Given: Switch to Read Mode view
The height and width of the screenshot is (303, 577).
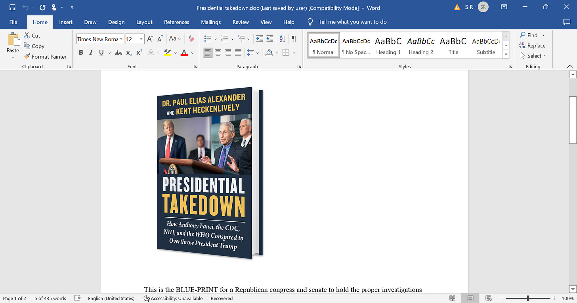Looking at the screenshot, I should [x=453, y=298].
